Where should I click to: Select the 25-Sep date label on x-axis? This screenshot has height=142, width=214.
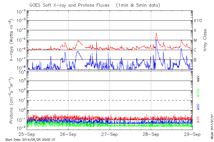tap(27, 134)
